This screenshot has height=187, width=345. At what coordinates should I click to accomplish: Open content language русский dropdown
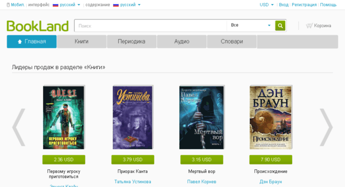coord(127,5)
